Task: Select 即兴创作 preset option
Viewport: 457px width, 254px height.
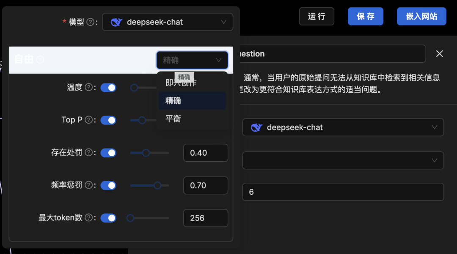Action: pyautogui.click(x=192, y=83)
